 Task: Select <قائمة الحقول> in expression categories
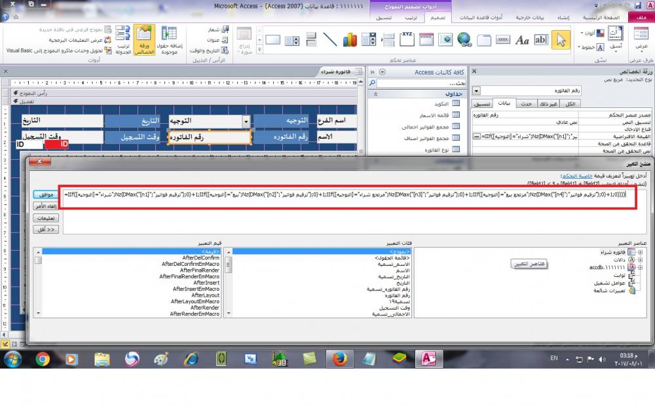(392, 258)
